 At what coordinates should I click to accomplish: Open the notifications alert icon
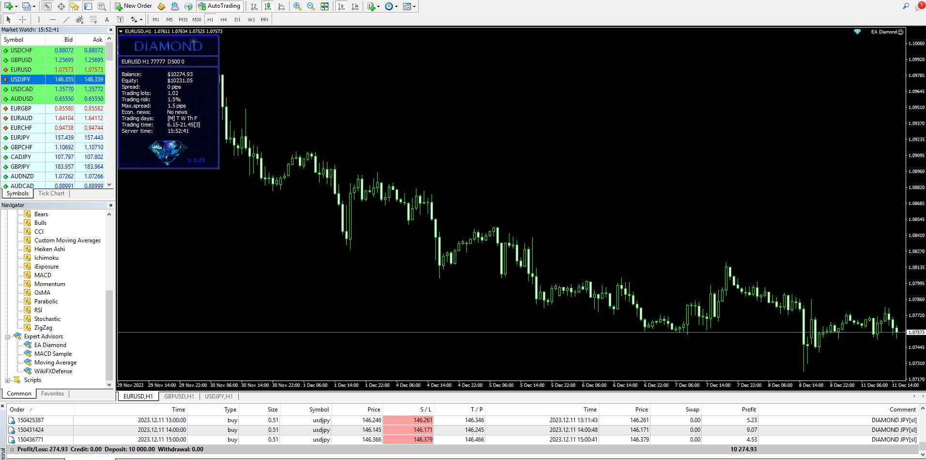920,6
